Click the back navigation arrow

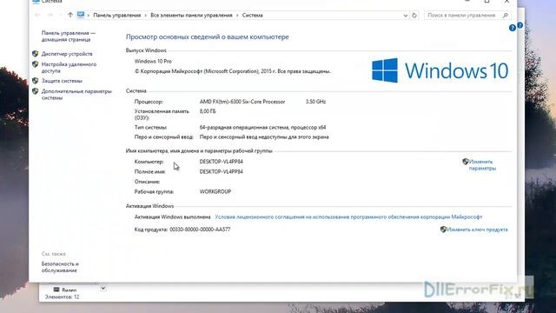[x=37, y=15]
